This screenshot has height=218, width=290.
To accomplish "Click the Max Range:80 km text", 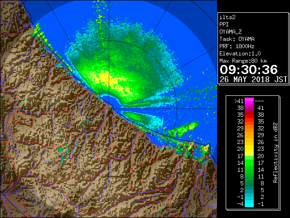I will [x=243, y=61].
